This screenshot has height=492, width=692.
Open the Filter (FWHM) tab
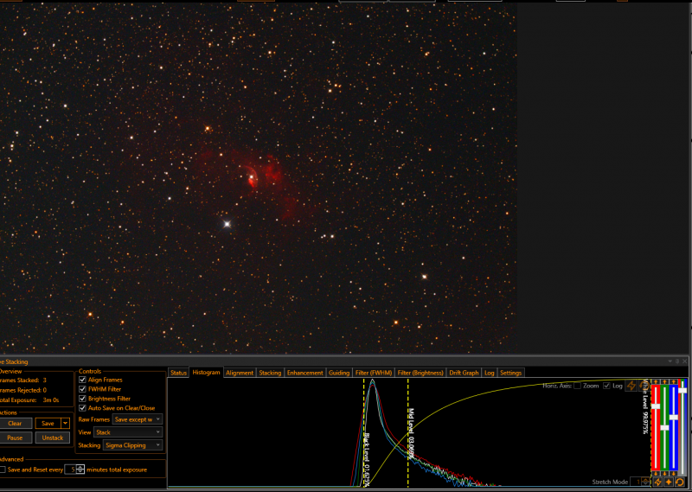coord(374,373)
